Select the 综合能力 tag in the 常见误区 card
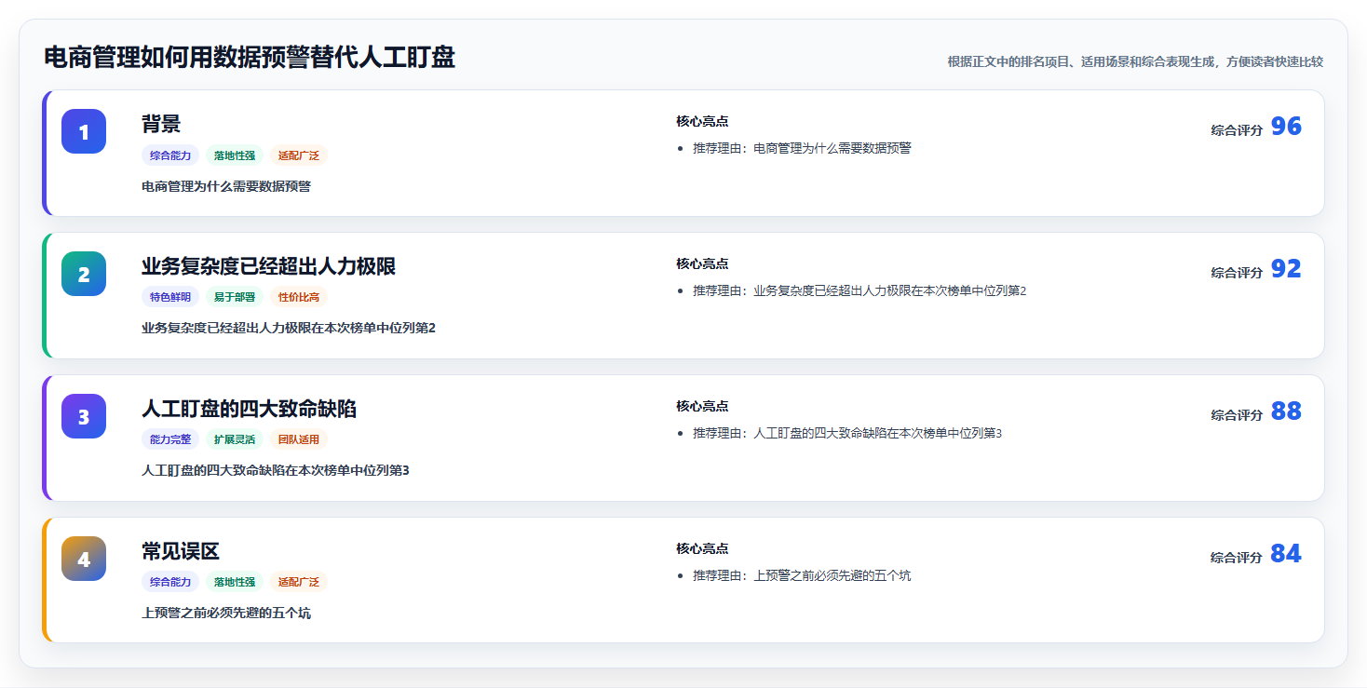 (170, 582)
